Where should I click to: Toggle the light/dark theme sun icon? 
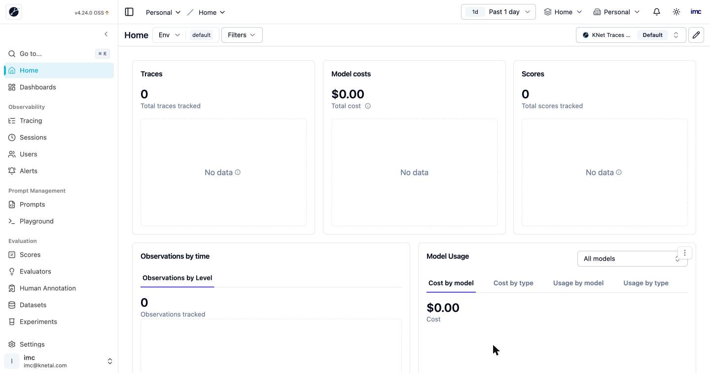click(676, 12)
